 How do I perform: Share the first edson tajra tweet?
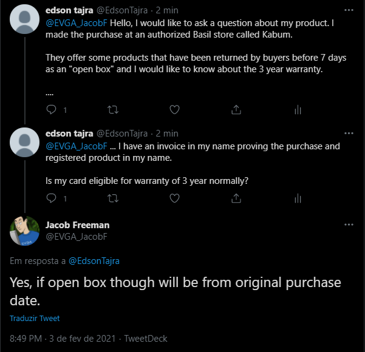[236, 110]
